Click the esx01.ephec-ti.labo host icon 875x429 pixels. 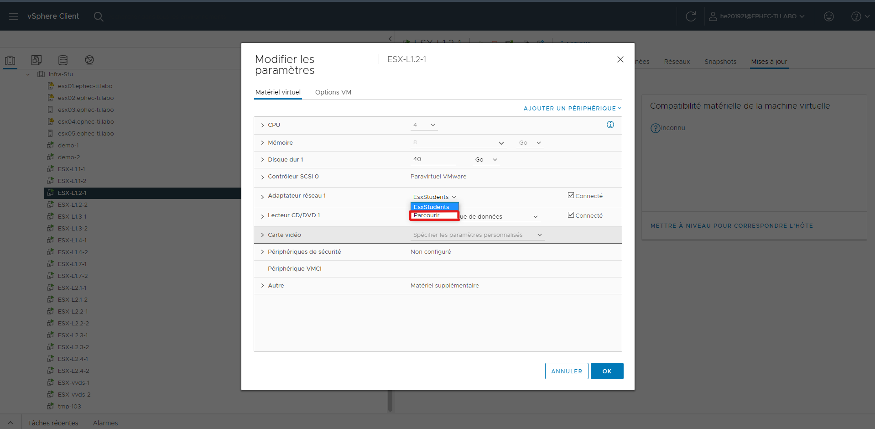51,86
